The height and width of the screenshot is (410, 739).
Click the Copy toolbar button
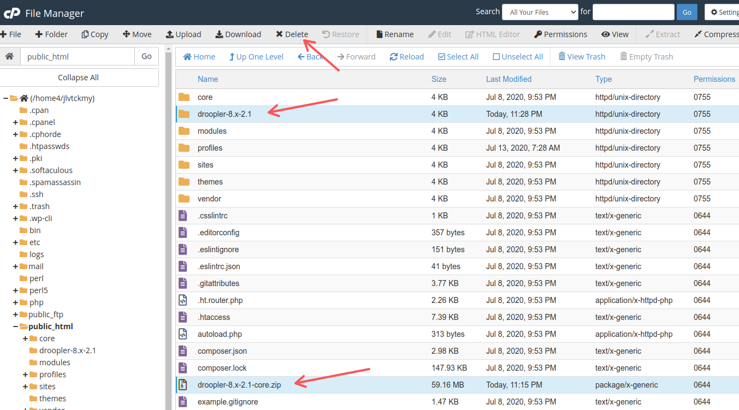pyautogui.click(x=95, y=34)
